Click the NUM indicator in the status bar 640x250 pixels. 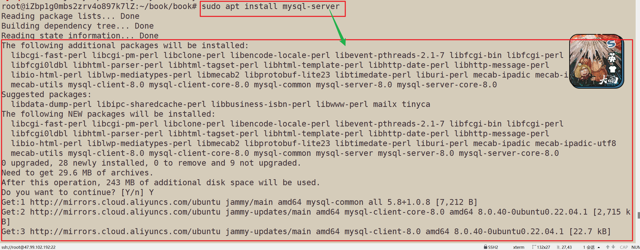click(636, 247)
